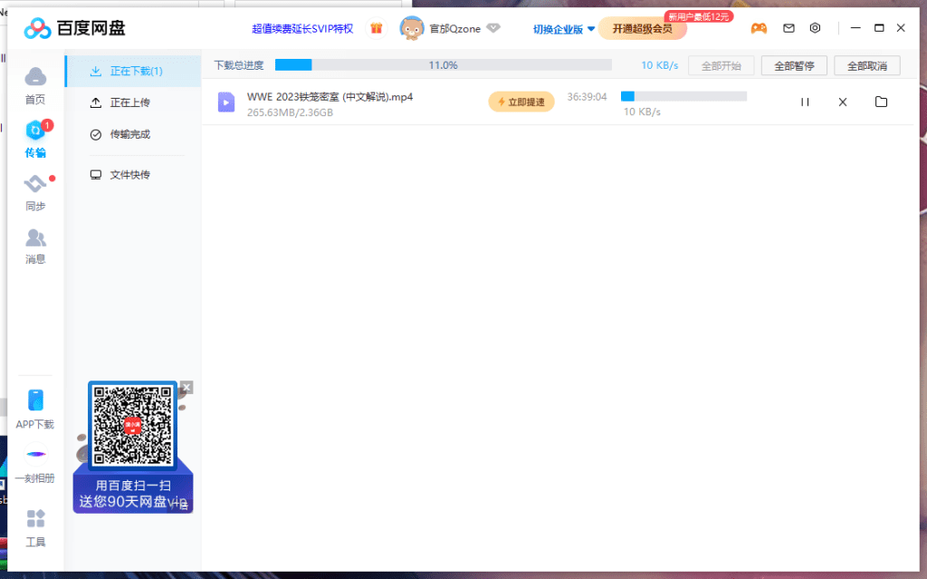This screenshot has height=579, width=927.
Task: Pause the WWE 2023 download
Action: [805, 102]
